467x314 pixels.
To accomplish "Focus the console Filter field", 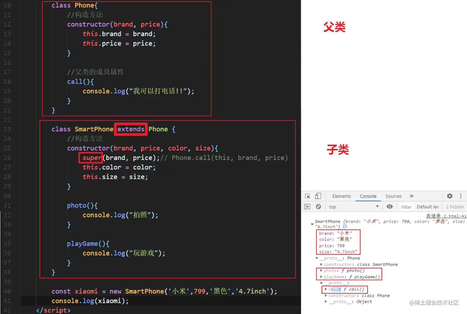I will coord(406,207).
